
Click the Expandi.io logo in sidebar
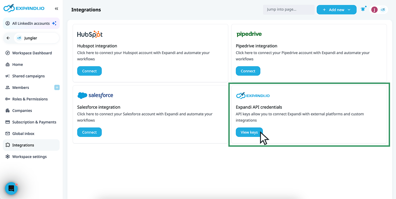(x=24, y=8)
